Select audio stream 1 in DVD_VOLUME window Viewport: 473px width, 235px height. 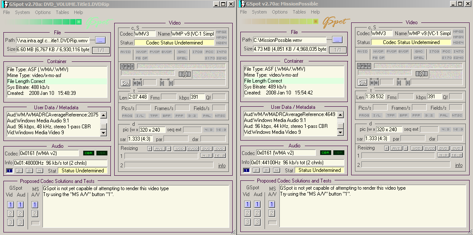[x=10, y=171]
